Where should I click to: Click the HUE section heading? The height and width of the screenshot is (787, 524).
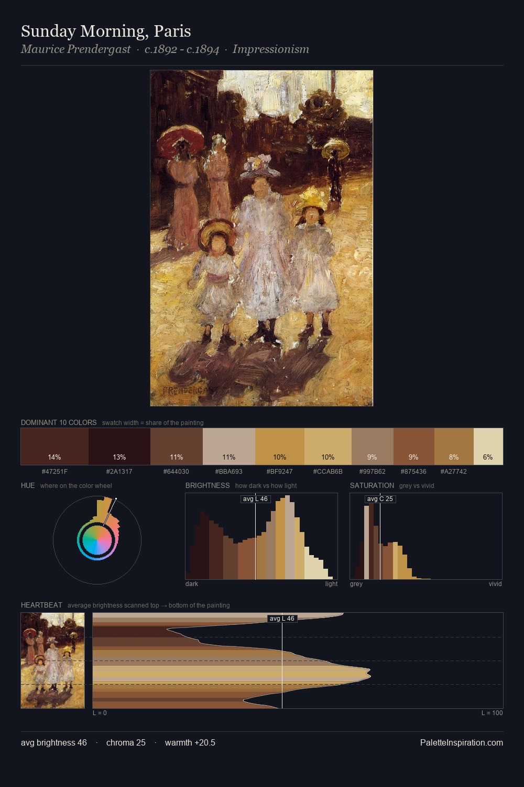coord(28,485)
